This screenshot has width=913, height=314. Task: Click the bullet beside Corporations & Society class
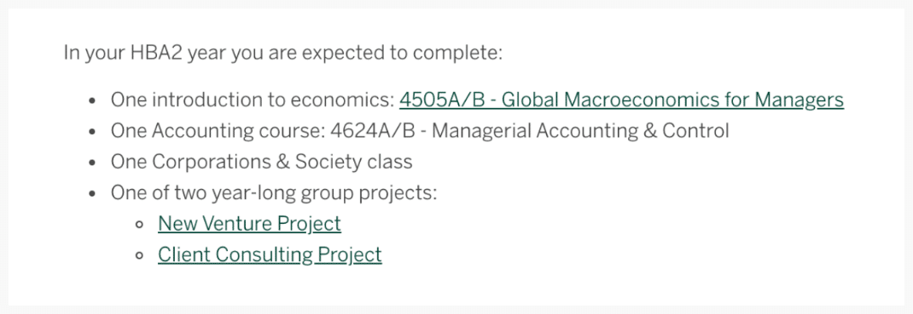pos(92,163)
